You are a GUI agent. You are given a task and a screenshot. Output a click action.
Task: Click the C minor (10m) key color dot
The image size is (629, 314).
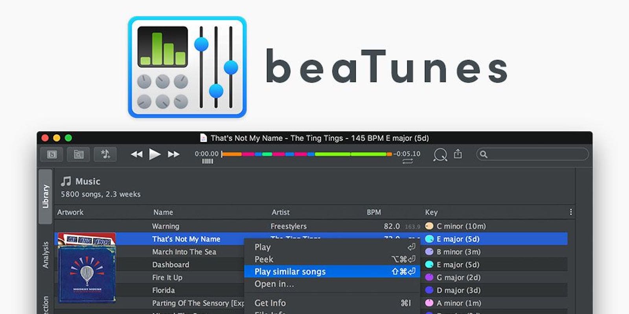click(429, 226)
